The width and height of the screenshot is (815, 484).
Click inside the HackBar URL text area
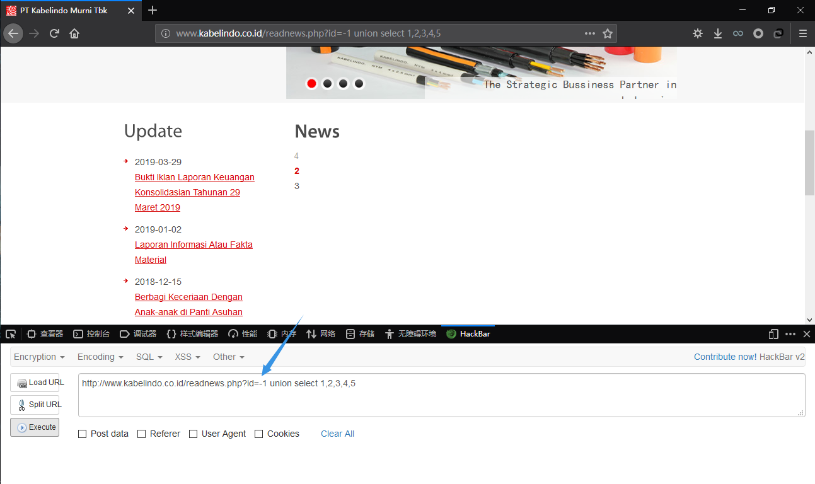(x=441, y=395)
